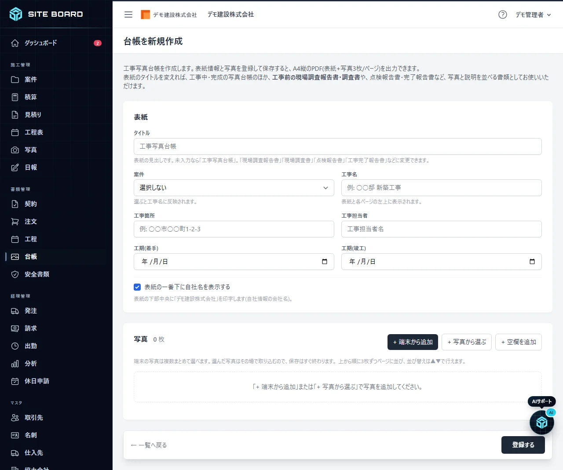Image resolution: width=563 pixels, height=470 pixels.
Task: Select 名刺 in the sidebar
Action: pos(56,435)
